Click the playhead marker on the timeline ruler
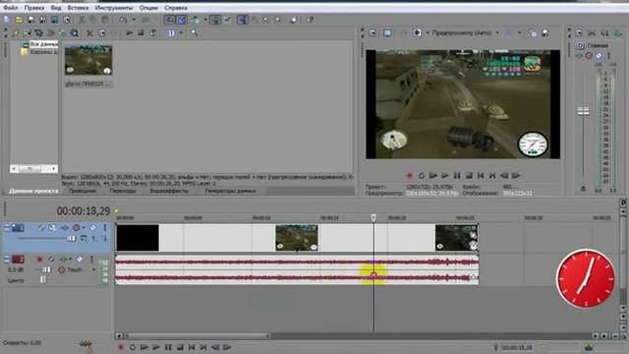Screen dimensions: 629x354 (x=373, y=217)
